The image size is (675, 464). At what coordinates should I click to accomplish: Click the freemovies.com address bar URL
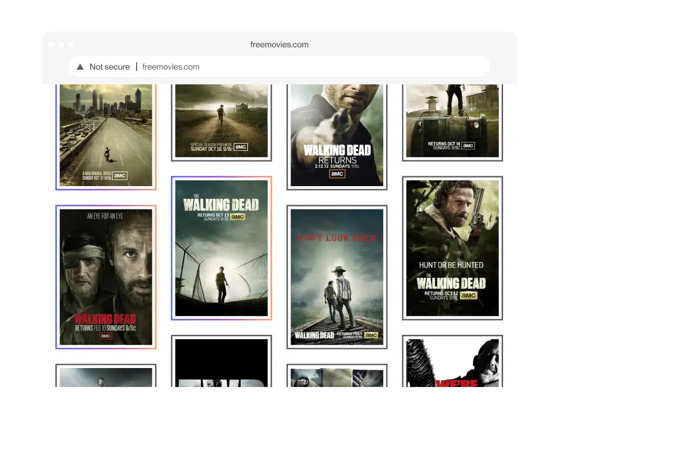coord(171,67)
